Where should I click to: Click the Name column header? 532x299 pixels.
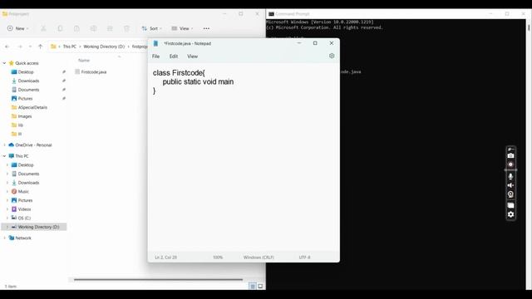84,61
